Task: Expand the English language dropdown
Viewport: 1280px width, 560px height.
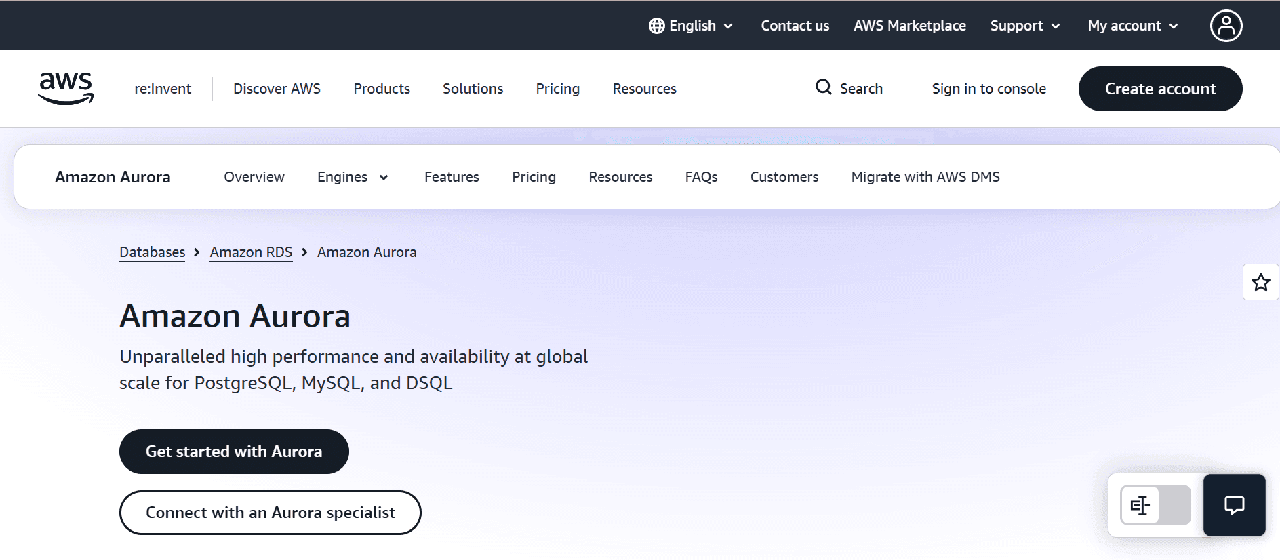Action: (x=691, y=26)
